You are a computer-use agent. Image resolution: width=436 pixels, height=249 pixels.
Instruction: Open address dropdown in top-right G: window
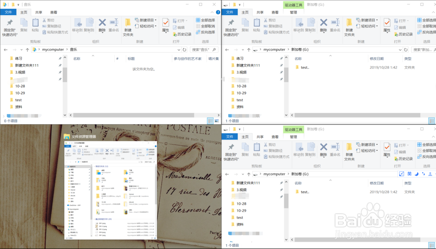400,50
